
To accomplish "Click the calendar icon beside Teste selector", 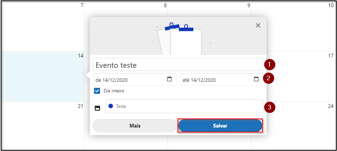I will [x=97, y=108].
